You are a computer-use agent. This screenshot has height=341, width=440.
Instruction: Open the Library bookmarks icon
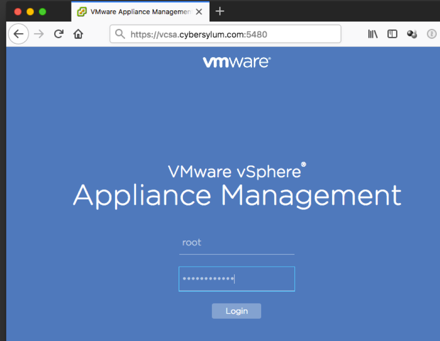(x=373, y=34)
